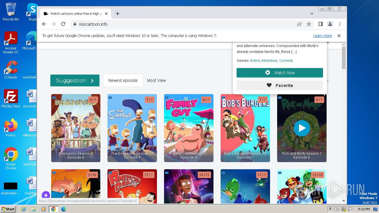The width and height of the screenshot is (379, 213).
Task: Click the forward navigation arrow
Action: 54,24
